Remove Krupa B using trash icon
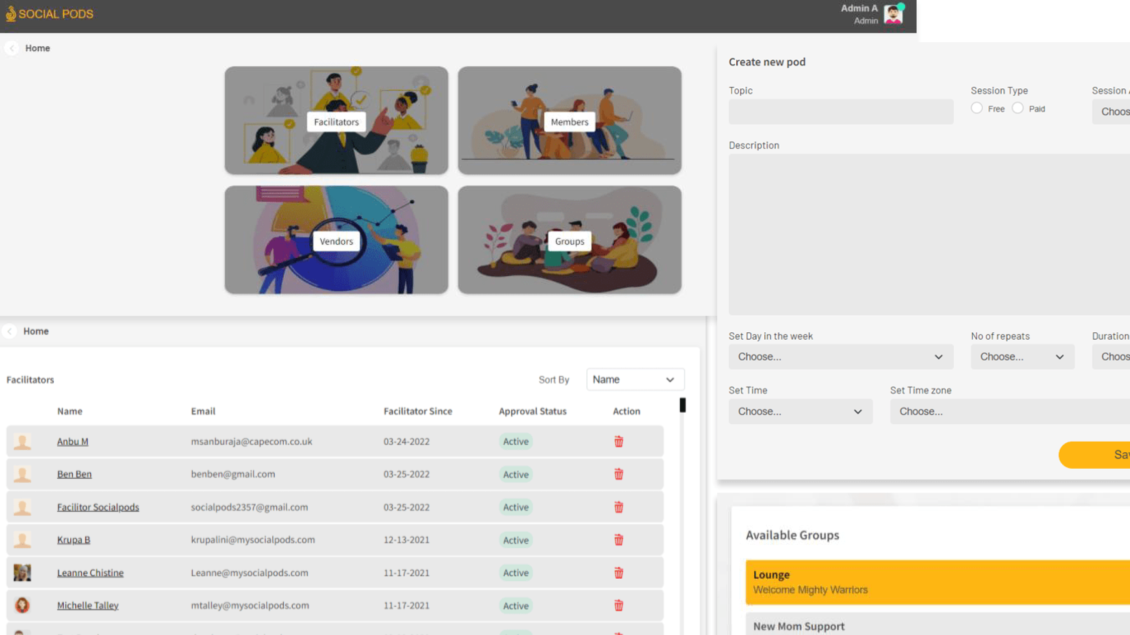Viewport: 1130px width, 635px height. pyautogui.click(x=618, y=540)
